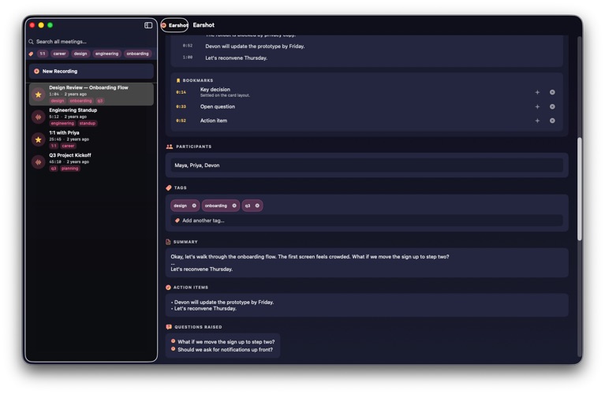Click the Action Items checkmark icon

tap(168, 287)
